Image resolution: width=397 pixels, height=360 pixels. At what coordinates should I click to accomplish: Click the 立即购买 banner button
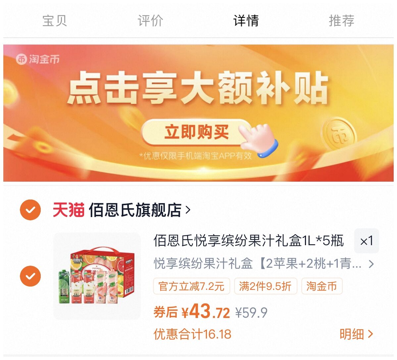point(196,132)
